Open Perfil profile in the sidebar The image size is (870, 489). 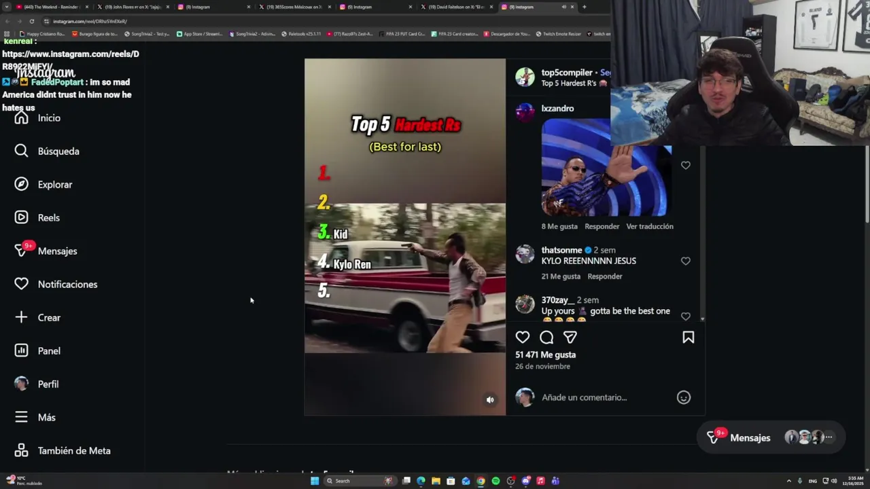click(x=37, y=384)
